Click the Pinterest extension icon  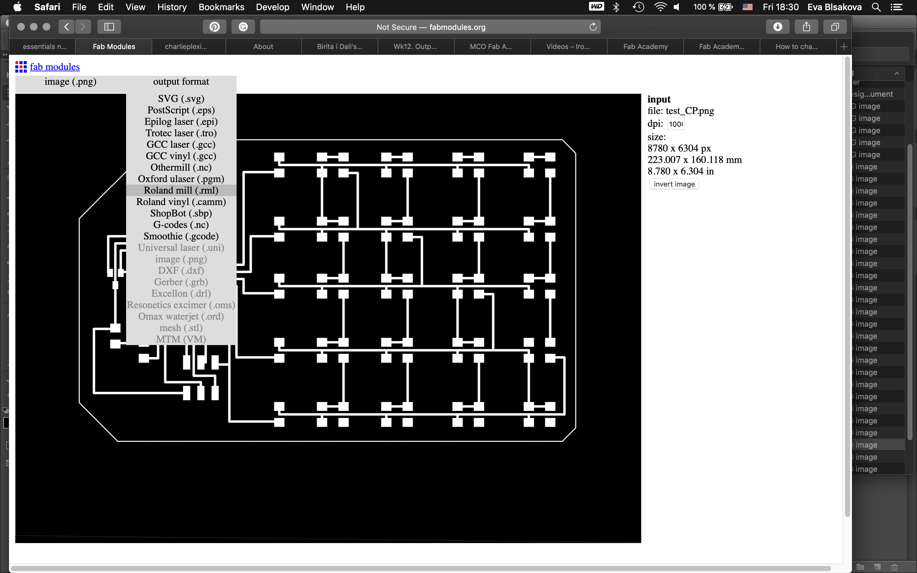click(x=215, y=27)
